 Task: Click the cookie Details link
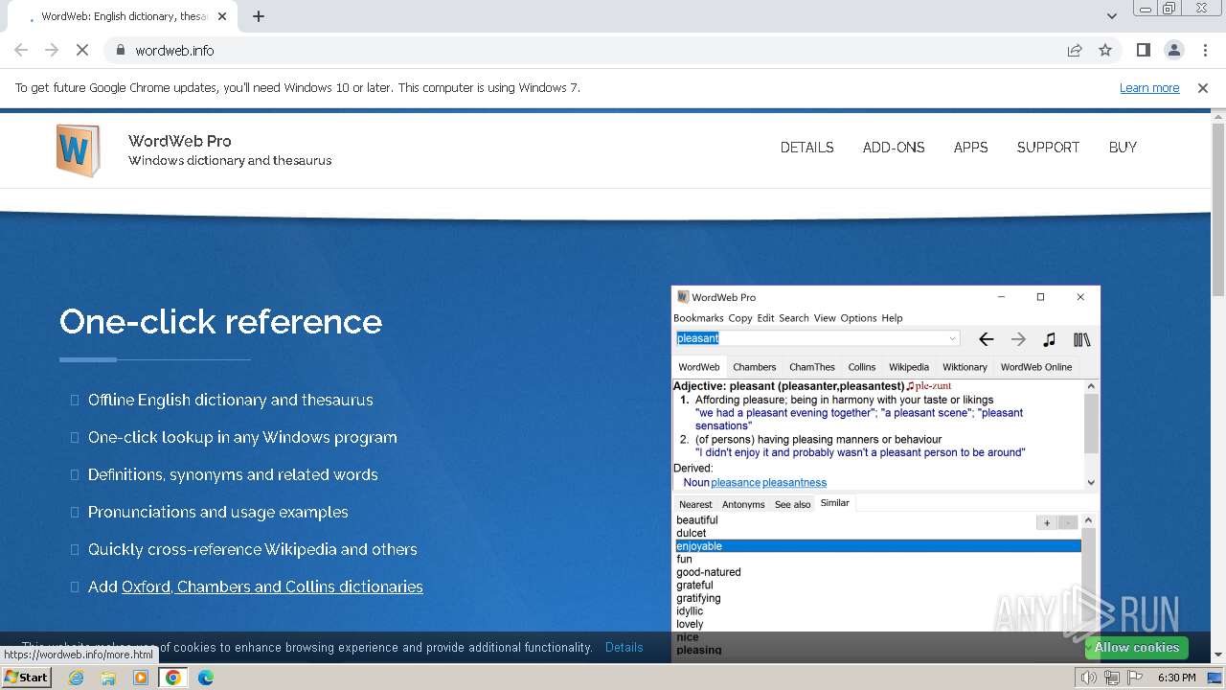pyautogui.click(x=624, y=647)
